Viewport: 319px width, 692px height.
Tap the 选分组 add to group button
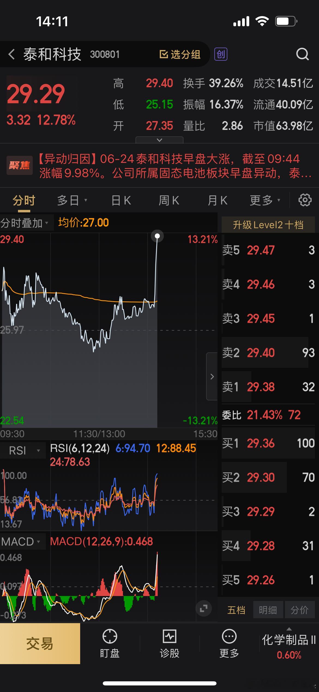(180, 54)
